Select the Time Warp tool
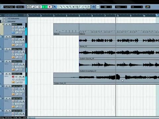Viewport: 159px width, 119px height. (77, 7)
